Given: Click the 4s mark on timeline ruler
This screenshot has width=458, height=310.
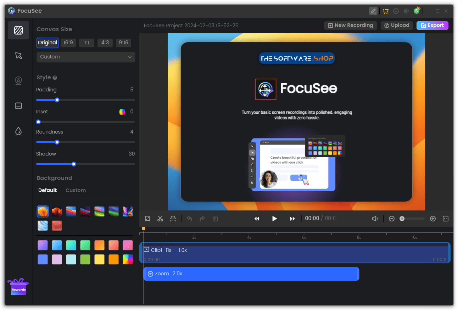Looking at the screenshot, I should (x=249, y=237).
